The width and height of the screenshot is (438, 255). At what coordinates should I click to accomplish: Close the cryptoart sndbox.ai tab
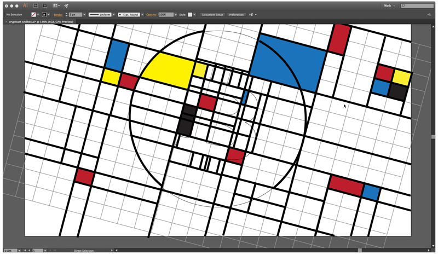point(6,22)
